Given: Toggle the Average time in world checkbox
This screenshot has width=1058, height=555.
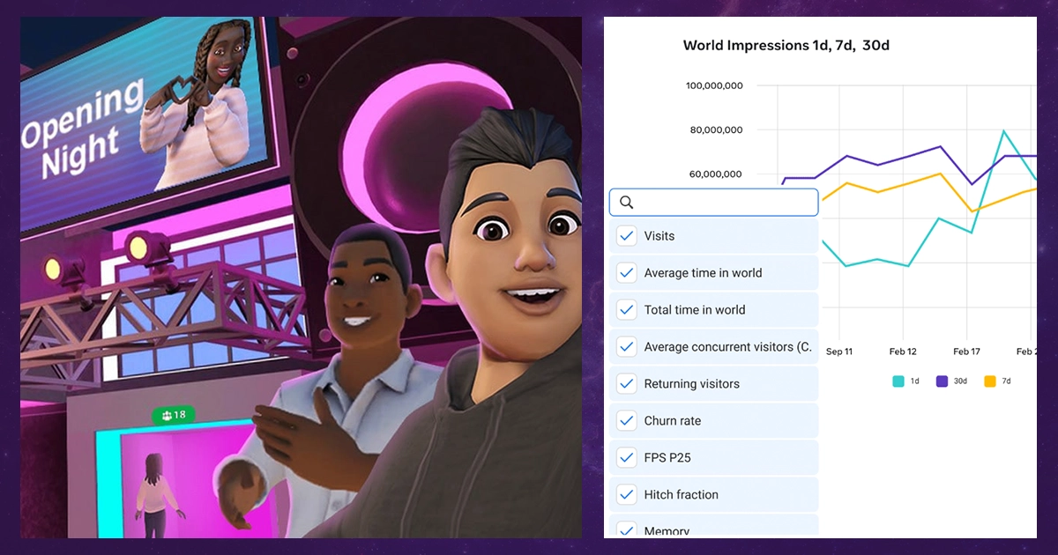Looking at the screenshot, I should click(x=627, y=273).
